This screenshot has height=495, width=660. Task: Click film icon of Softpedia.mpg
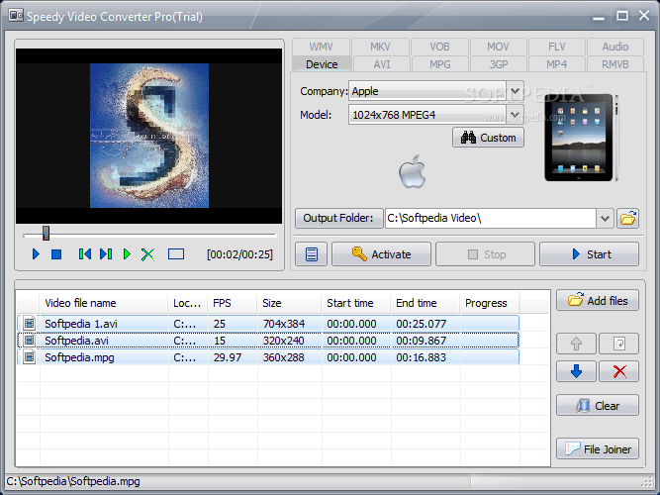tap(29, 356)
